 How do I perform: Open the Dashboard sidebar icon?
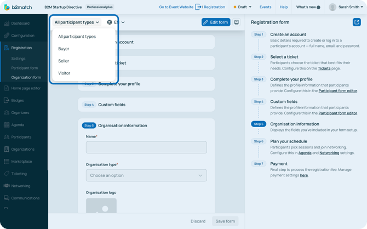(7, 23)
